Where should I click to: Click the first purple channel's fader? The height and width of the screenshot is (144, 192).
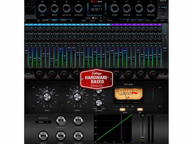[112, 52]
